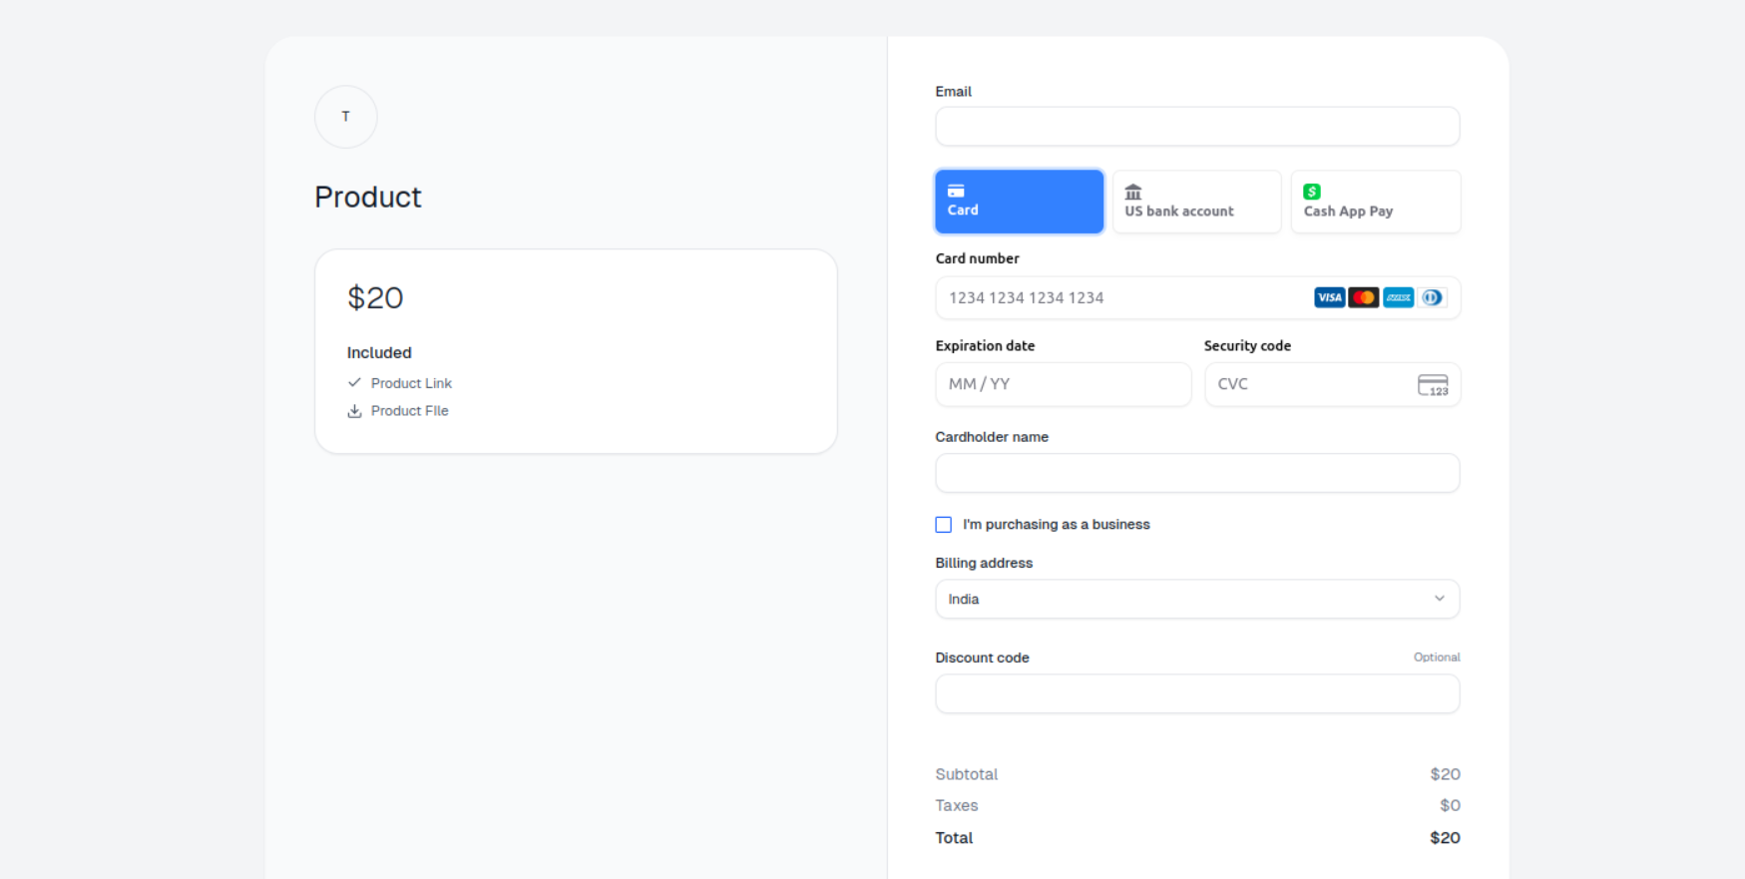Select the MM / YY expiration field
This screenshot has height=879, width=1745.
pyautogui.click(x=1064, y=384)
